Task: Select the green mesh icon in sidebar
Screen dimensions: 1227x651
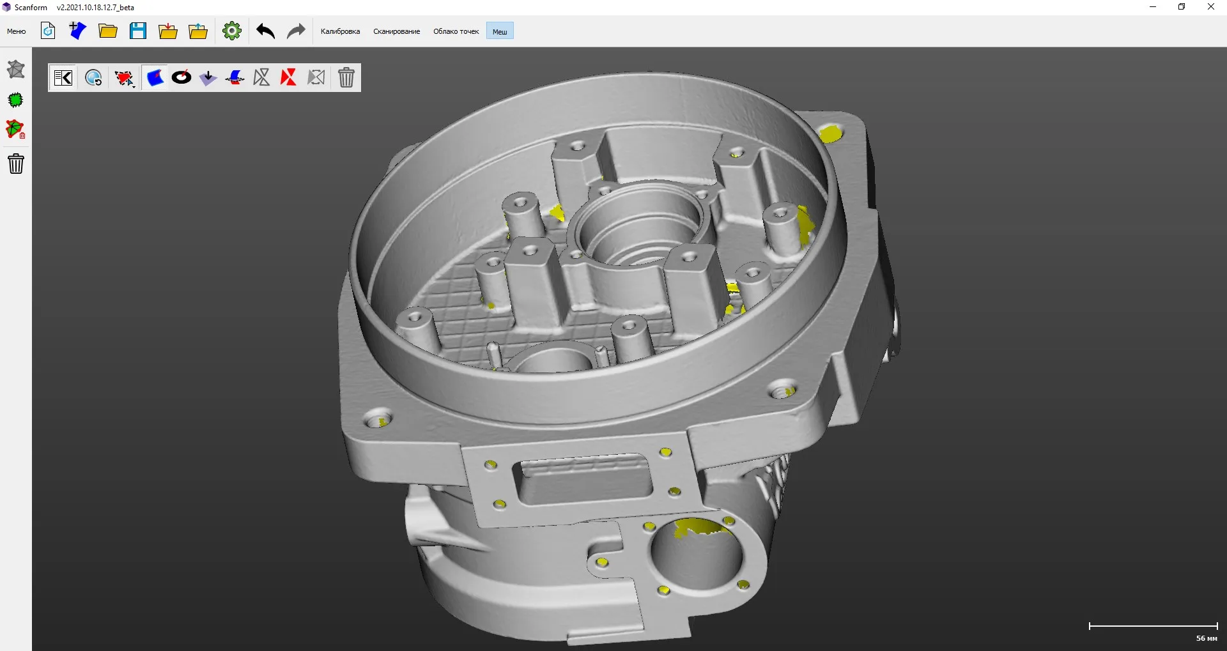Action: point(15,100)
